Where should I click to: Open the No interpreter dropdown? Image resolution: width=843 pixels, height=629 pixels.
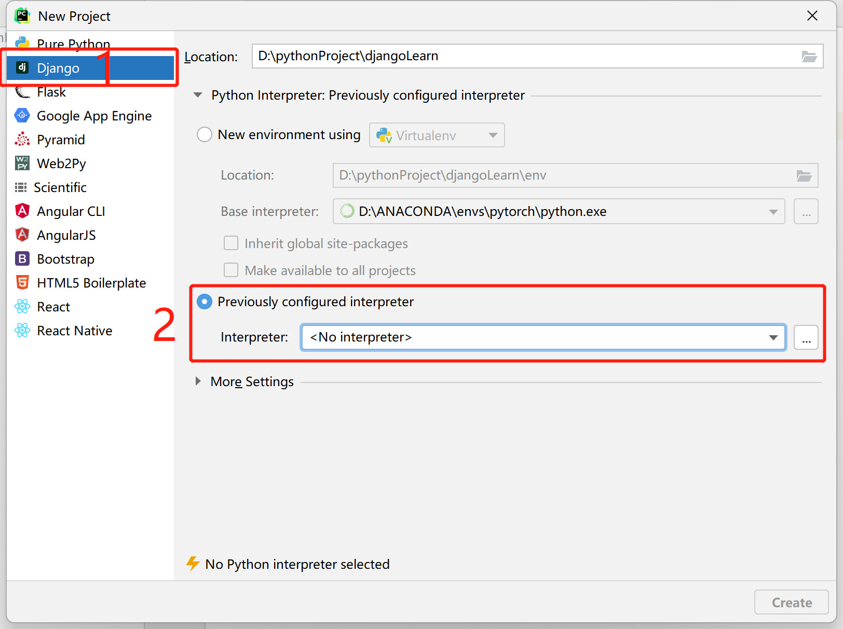pyautogui.click(x=543, y=337)
